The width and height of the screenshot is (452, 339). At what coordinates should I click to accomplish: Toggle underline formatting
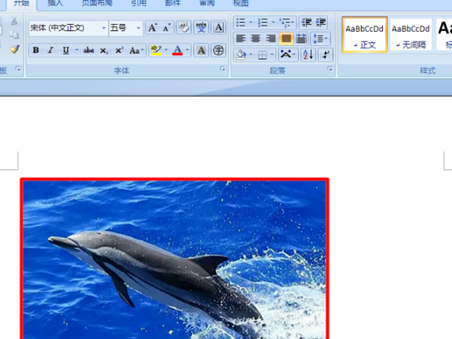click(x=66, y=50)
